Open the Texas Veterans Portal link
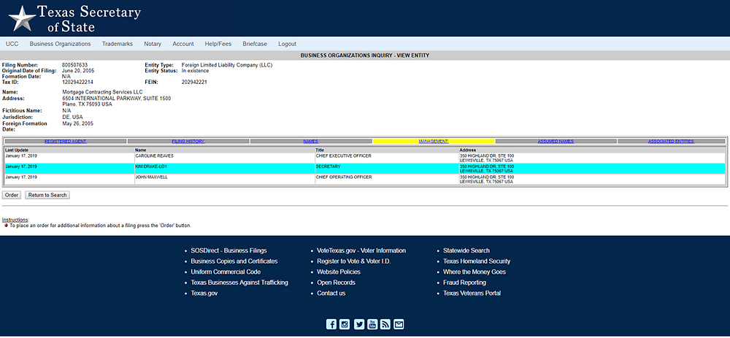 [x=472, y=293]
